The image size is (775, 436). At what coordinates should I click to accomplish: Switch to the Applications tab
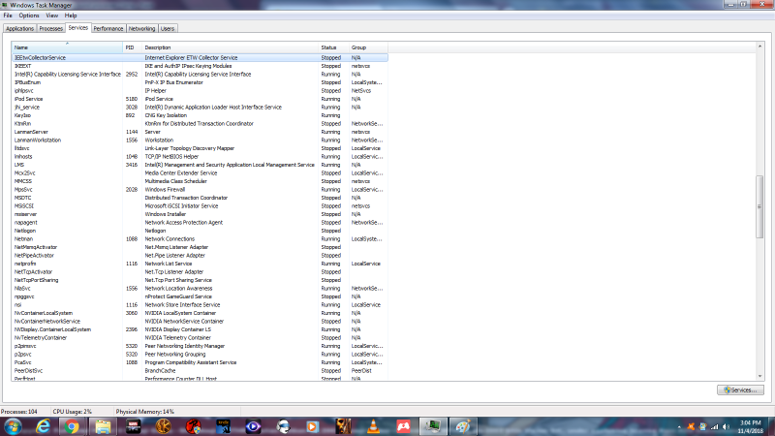tap(19, 29)
